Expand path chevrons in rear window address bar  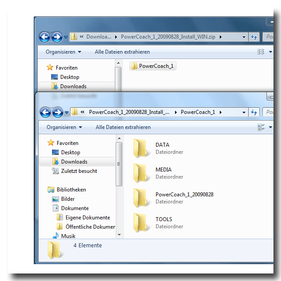pyautogui.click(x=82, y=37)
